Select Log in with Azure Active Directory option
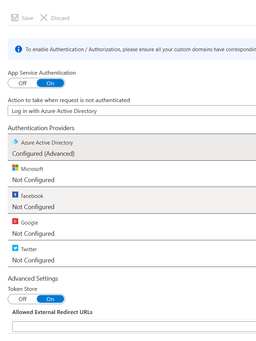 coord(54,111)
